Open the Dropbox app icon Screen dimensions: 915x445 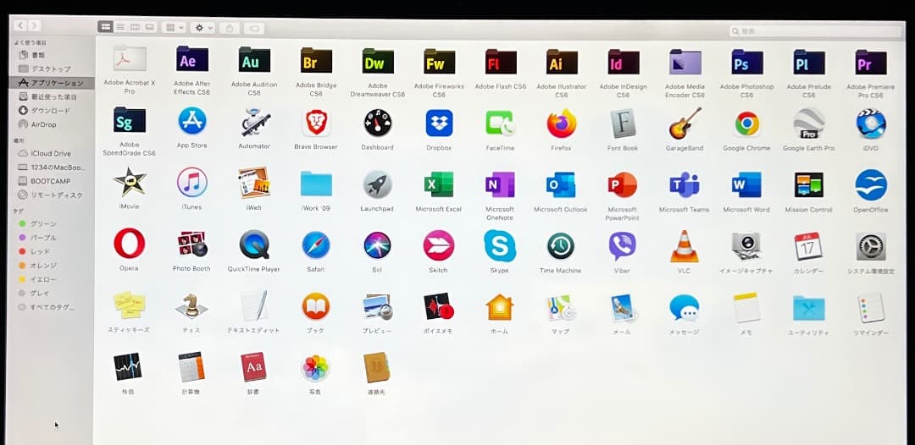pyautogui.click(x=438, y=124)
